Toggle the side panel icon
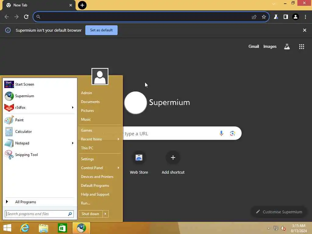312x234 pixels. 286,17
